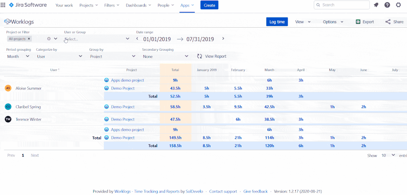Screen dimensions: 407x195
Task: Open the Jira app switcher grid icon
Action: click(x=3, y=5)
